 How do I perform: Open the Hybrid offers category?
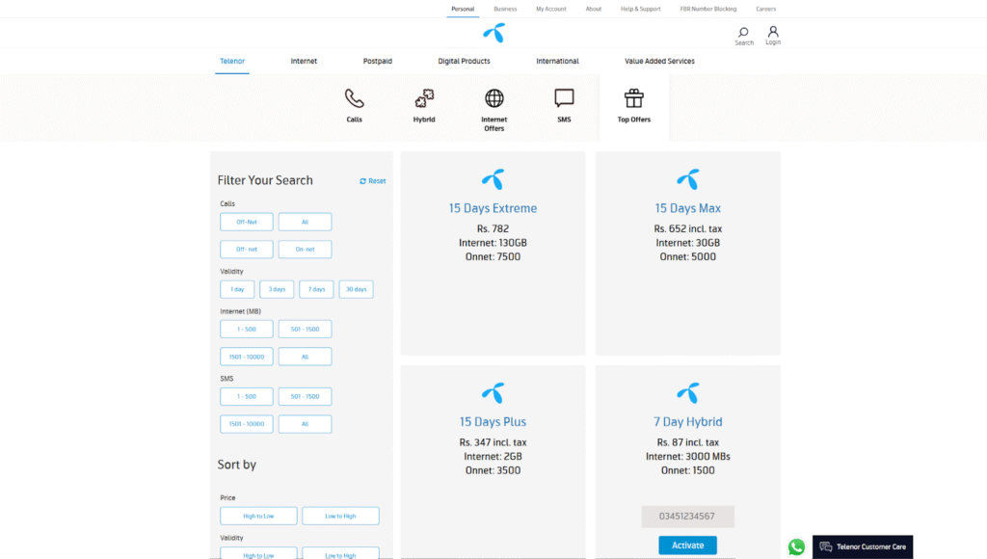coord(424,98)
